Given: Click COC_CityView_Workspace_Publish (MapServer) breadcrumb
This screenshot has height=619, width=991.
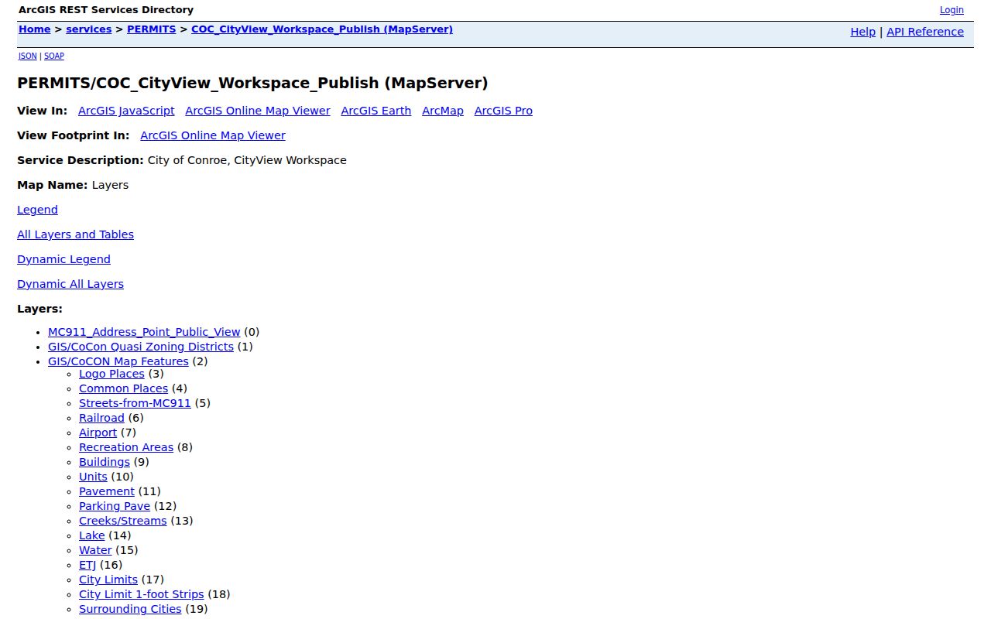Looking at the screenshot, I should pyautogui.click(x=322, y=29).
